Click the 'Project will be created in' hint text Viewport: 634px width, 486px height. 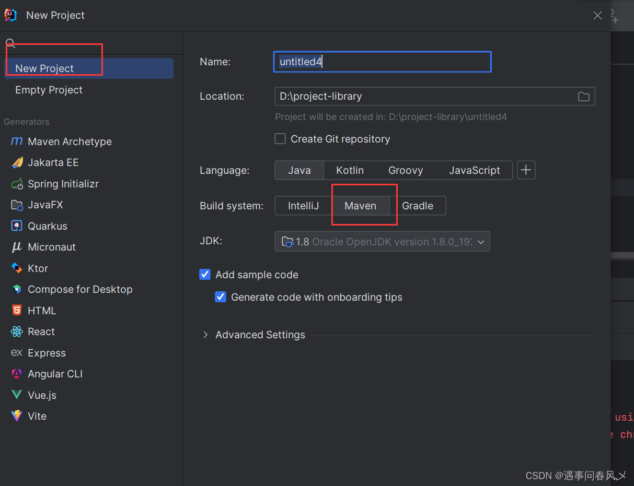pyautogui.click(x=391, y=117)
